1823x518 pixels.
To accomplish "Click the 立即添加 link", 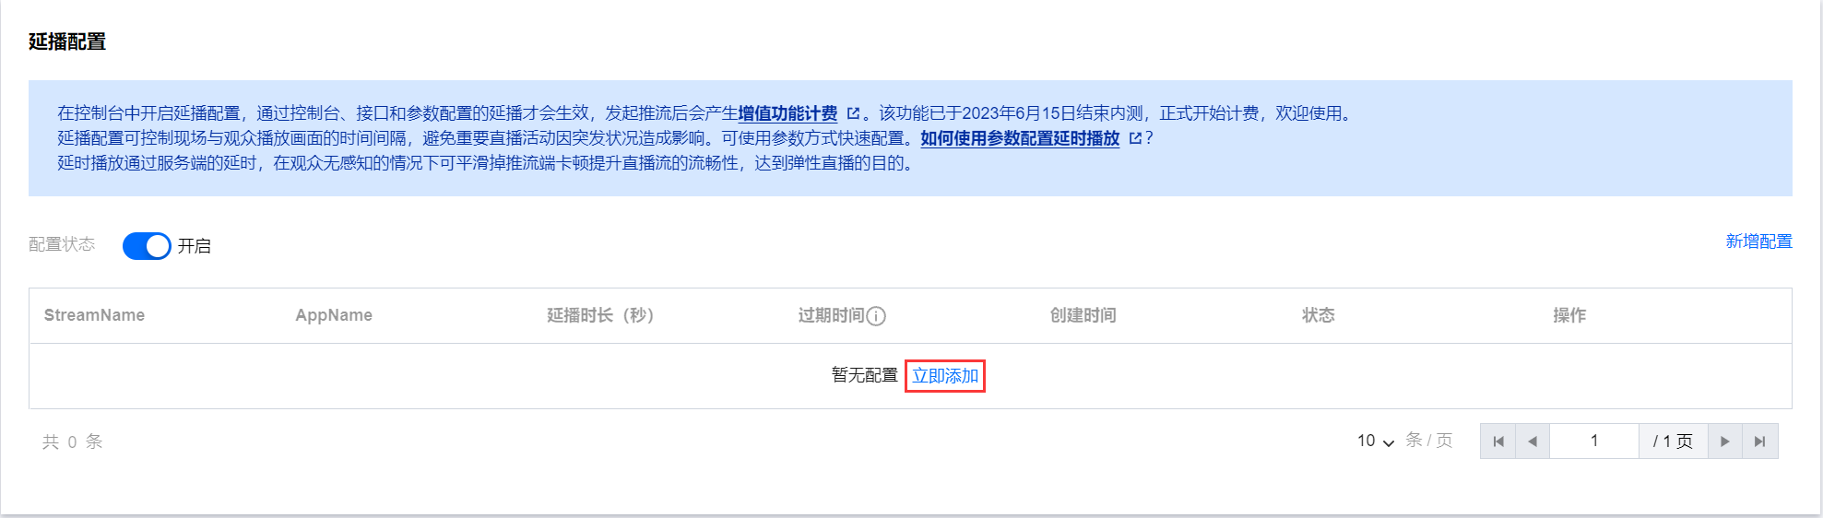I will 945,376.
